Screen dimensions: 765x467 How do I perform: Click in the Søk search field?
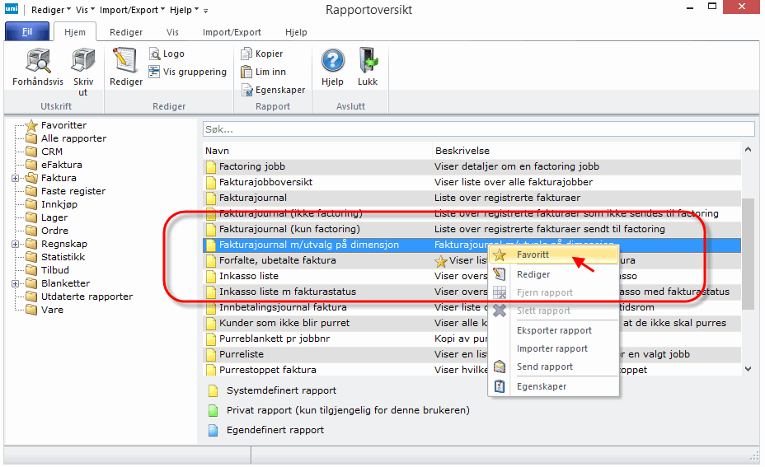pos(478,129)
